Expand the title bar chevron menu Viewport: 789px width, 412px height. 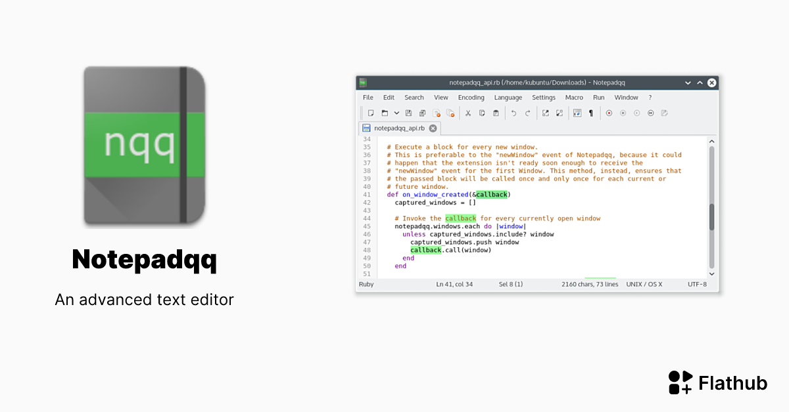click(x=687, y=82)
